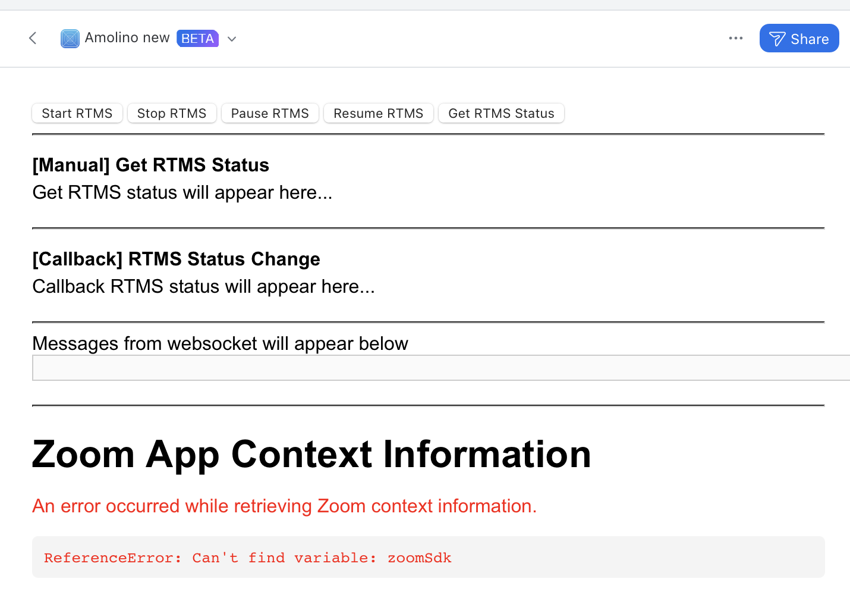Screen dimensions: 850x601
Task: Click the Stop RTMS button
Action: 172,113
